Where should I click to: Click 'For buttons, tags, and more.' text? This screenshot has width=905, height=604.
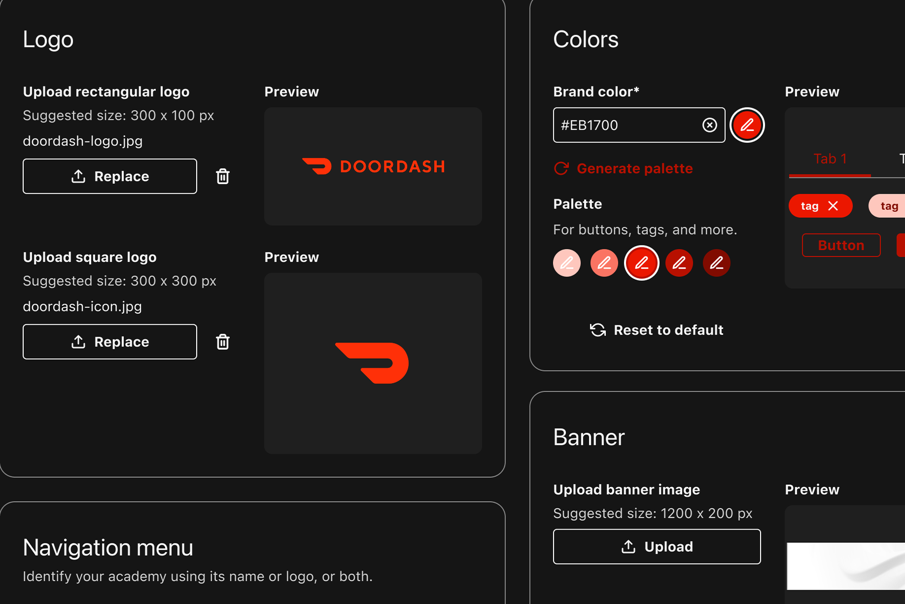click(645, 230)
